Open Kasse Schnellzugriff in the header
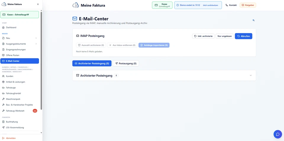 click(162, 5)
